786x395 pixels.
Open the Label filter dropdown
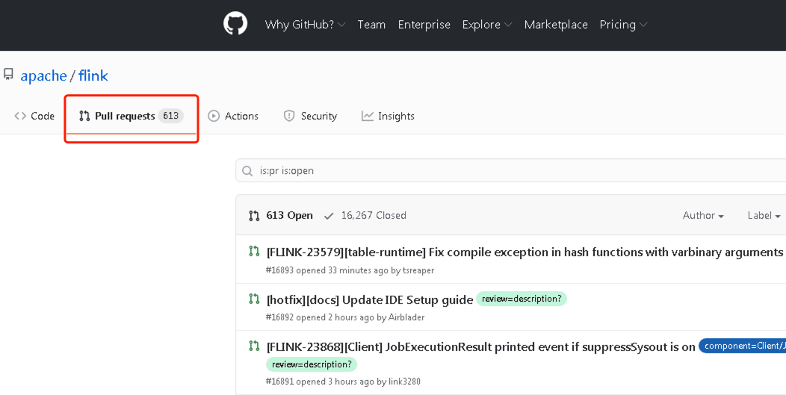[x=764, y=216]
